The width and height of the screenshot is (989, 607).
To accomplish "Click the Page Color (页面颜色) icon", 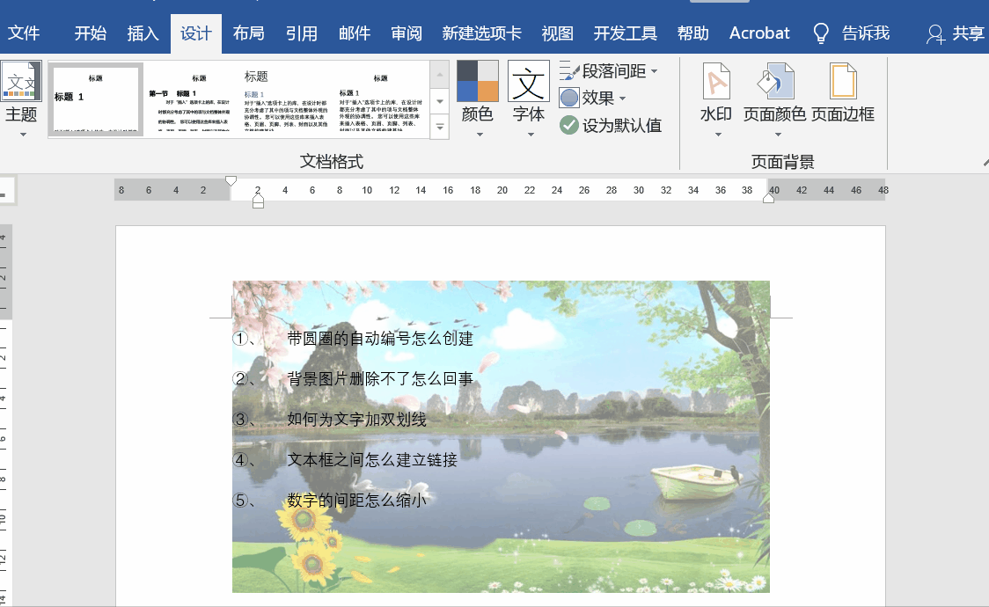I will (x=775, y=79).
